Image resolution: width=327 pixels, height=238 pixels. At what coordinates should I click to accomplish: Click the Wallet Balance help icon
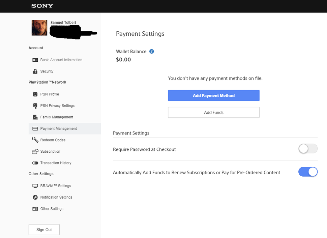[x=152, y=52]
